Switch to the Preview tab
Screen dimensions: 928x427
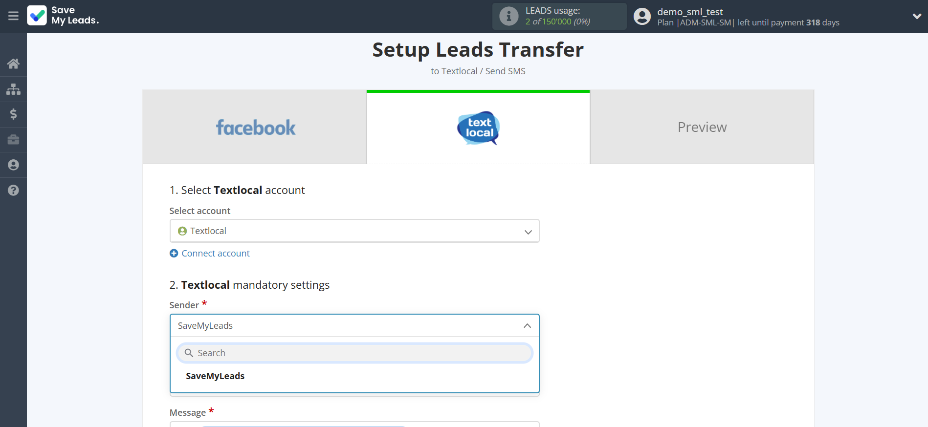[702, 127]
